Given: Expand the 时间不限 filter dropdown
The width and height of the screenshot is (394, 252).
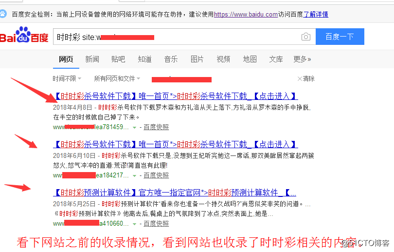Looking at the screenshot, I should (67, 78).
